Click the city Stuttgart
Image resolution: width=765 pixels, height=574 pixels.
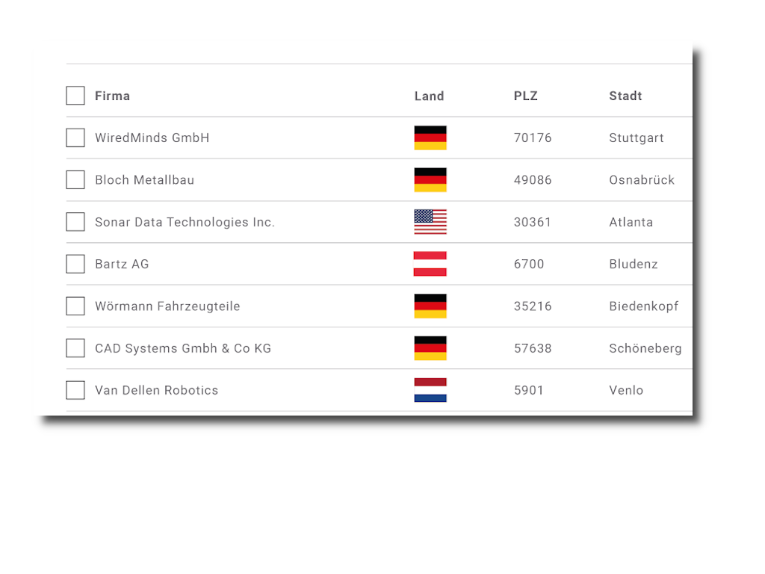click(x=637, y=138)
